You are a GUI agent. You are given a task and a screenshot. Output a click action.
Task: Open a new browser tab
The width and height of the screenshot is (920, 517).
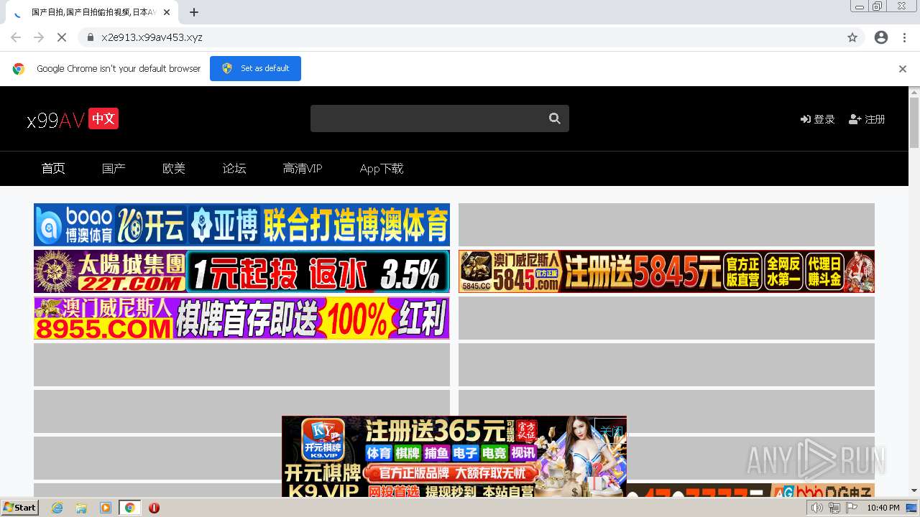coord(194,12)
